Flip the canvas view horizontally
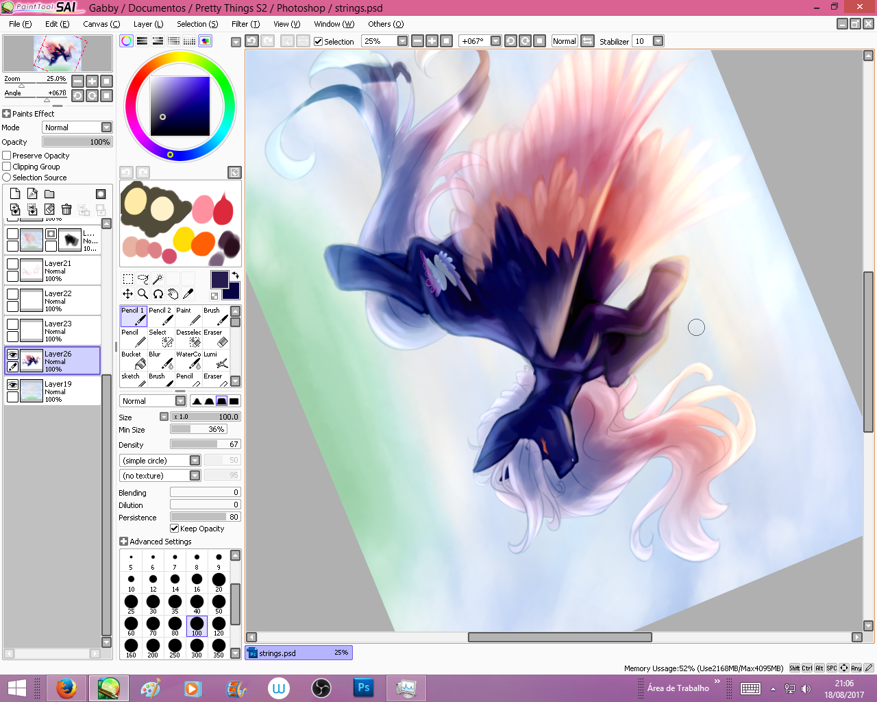Image resolution: width=877 pixels, height=702 pixels. (x=588, y=41)
